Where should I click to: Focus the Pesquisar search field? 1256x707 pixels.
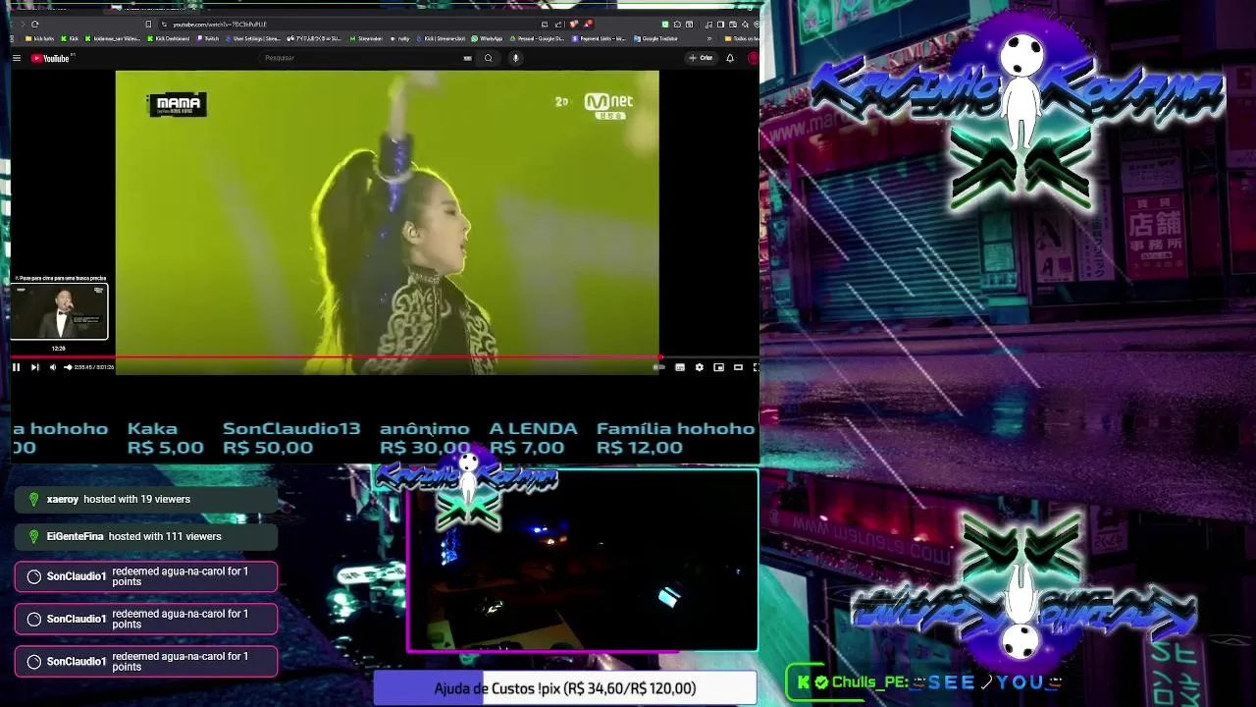point(358,58)
